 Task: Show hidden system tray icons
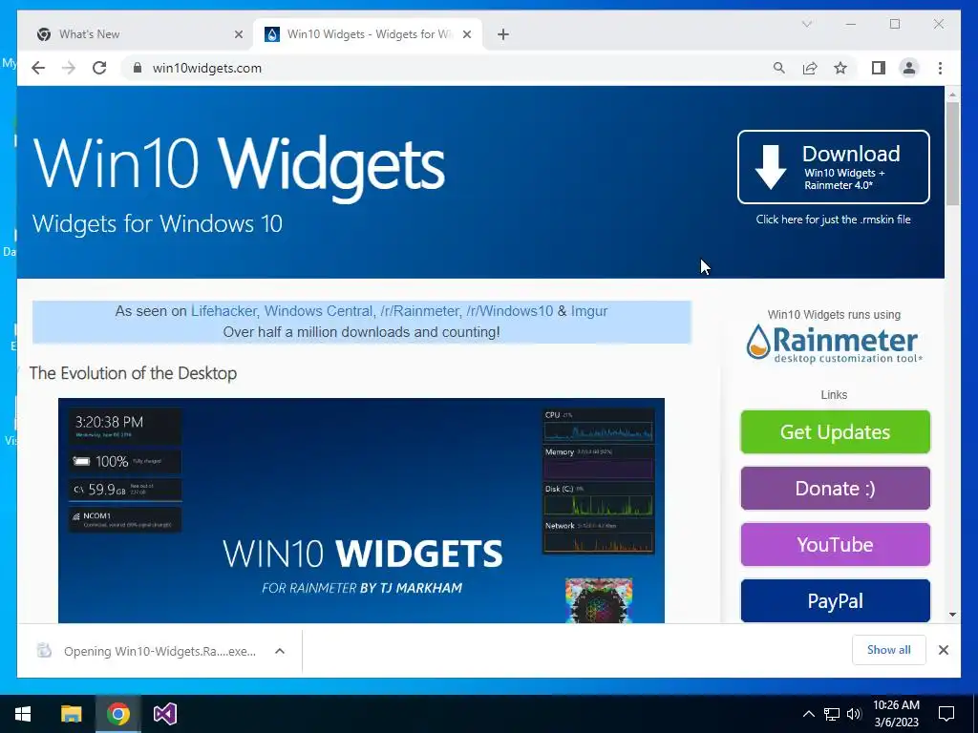[808, 714]
